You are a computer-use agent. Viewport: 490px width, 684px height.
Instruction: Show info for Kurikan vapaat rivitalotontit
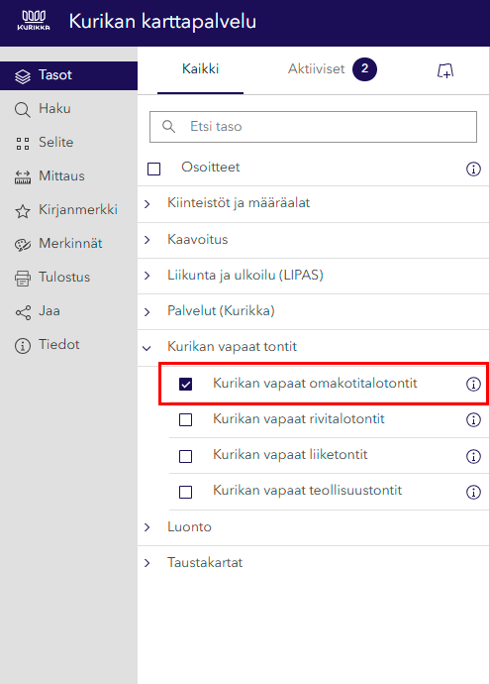click(473, 420)
